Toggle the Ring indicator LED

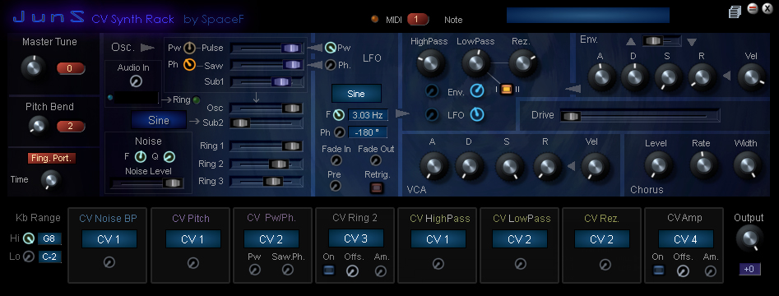(197, 99)
